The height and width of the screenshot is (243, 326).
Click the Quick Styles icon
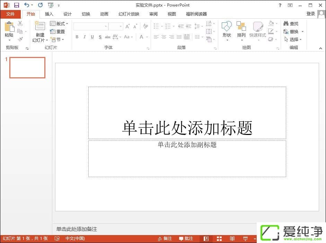(258, 27)
